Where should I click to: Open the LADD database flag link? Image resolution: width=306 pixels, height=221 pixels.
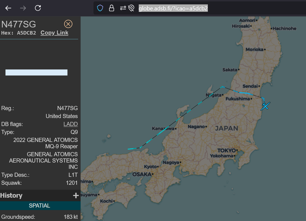[70, 124]
